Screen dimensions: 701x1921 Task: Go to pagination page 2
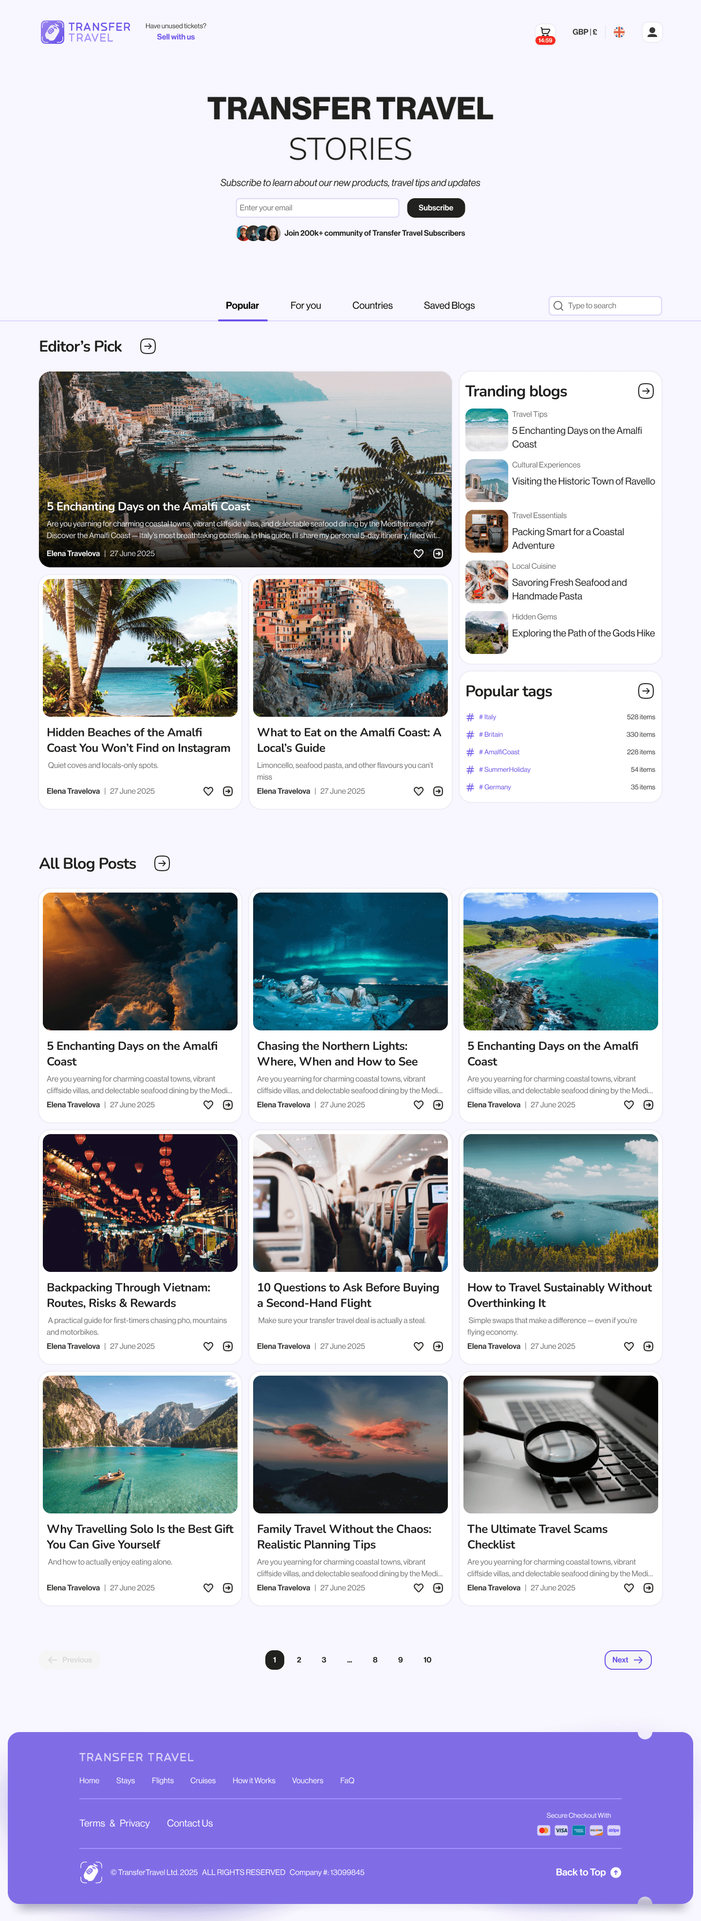click(299, 1660)
